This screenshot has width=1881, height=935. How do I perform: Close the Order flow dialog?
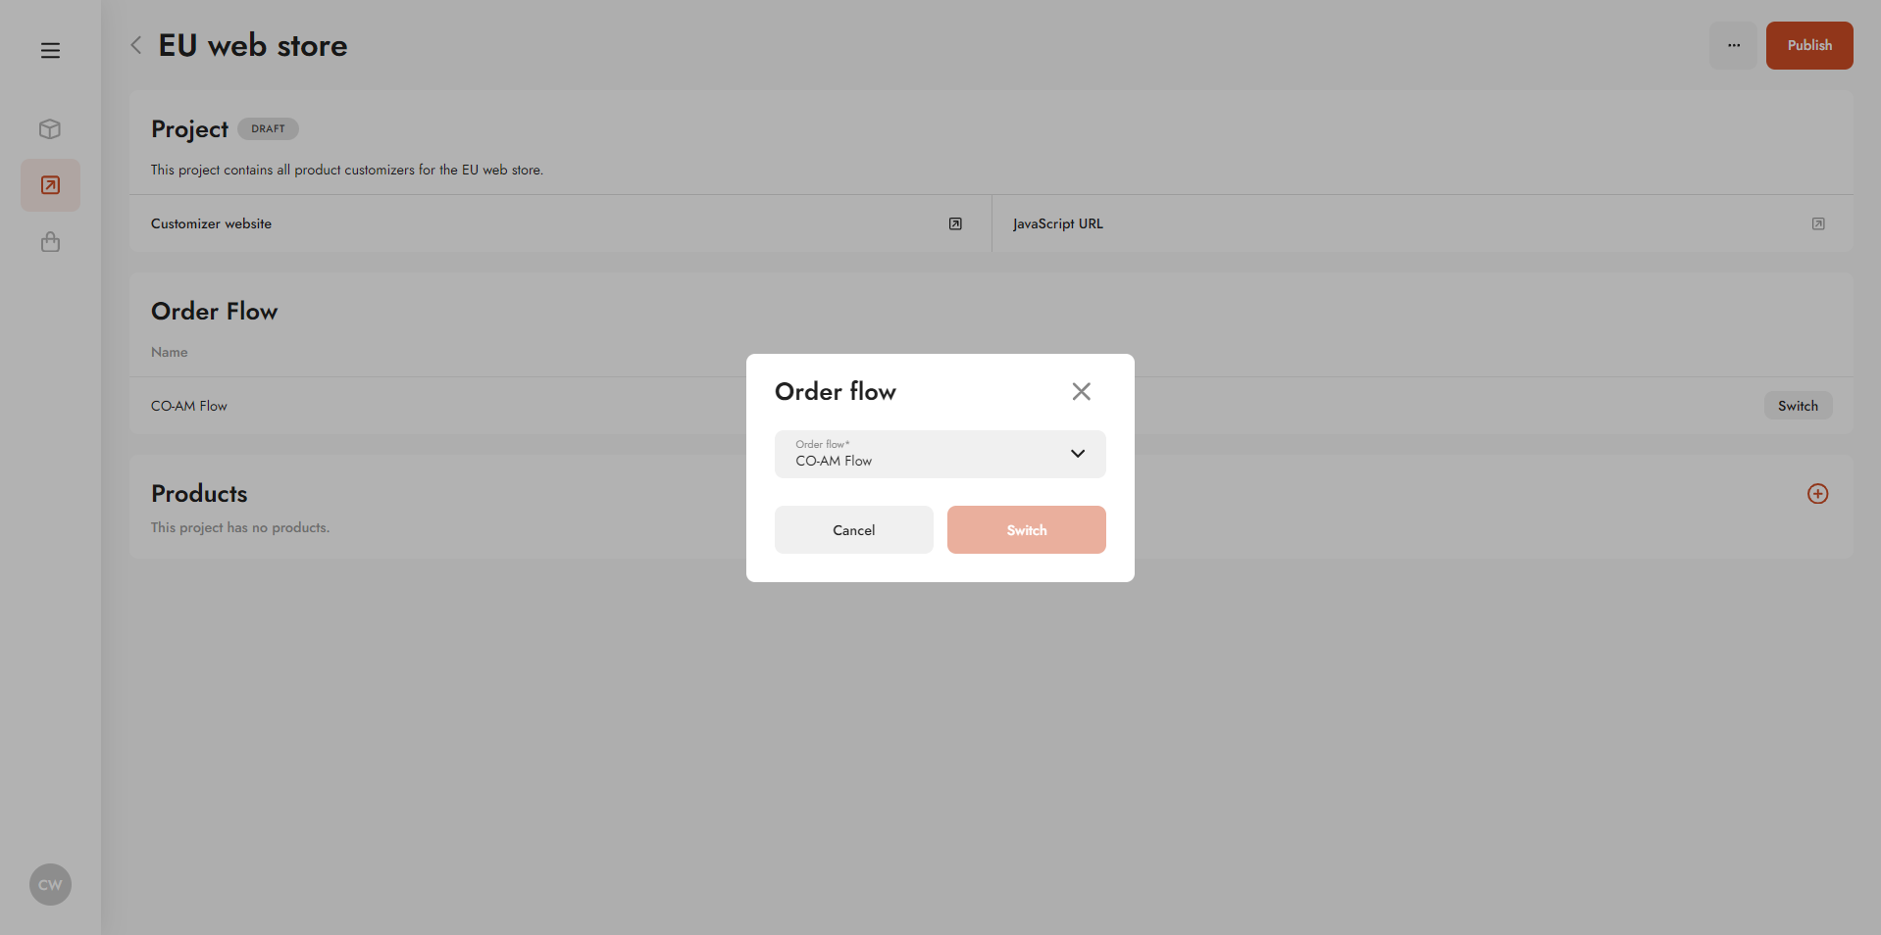(x=1081, y=391)
